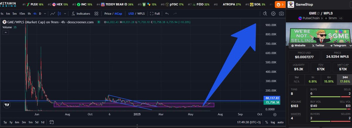Image resolution: width=352 pixels, height=128 pixels.
Task: Open the chart quick search icon
Action: 265,13
